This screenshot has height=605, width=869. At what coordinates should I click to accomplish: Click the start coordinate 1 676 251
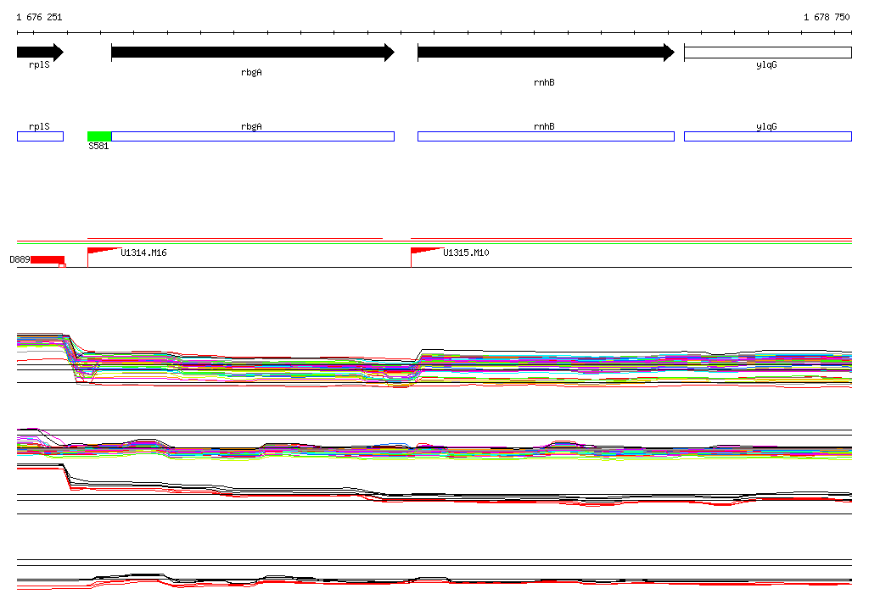39,17
